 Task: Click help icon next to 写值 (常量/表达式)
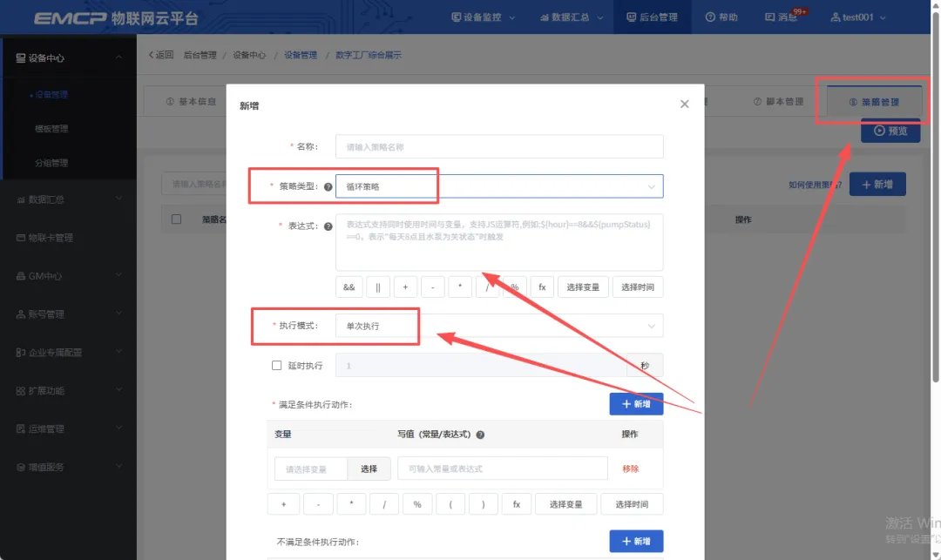pos(480,435)
